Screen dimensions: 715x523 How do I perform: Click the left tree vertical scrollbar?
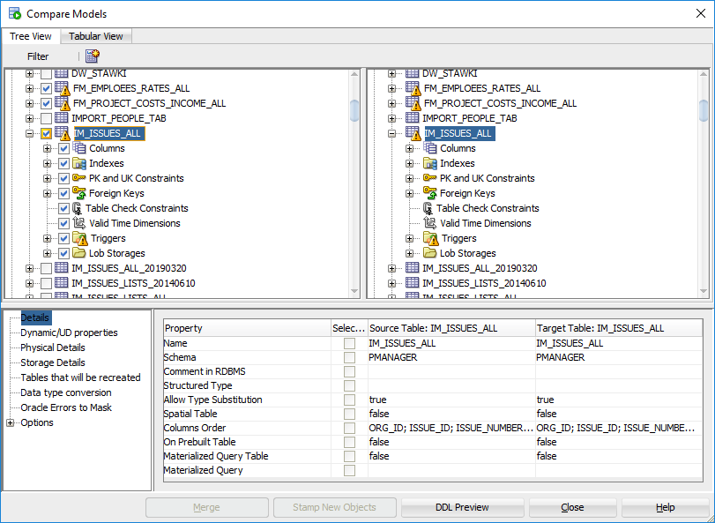click(x=354, y=176)
